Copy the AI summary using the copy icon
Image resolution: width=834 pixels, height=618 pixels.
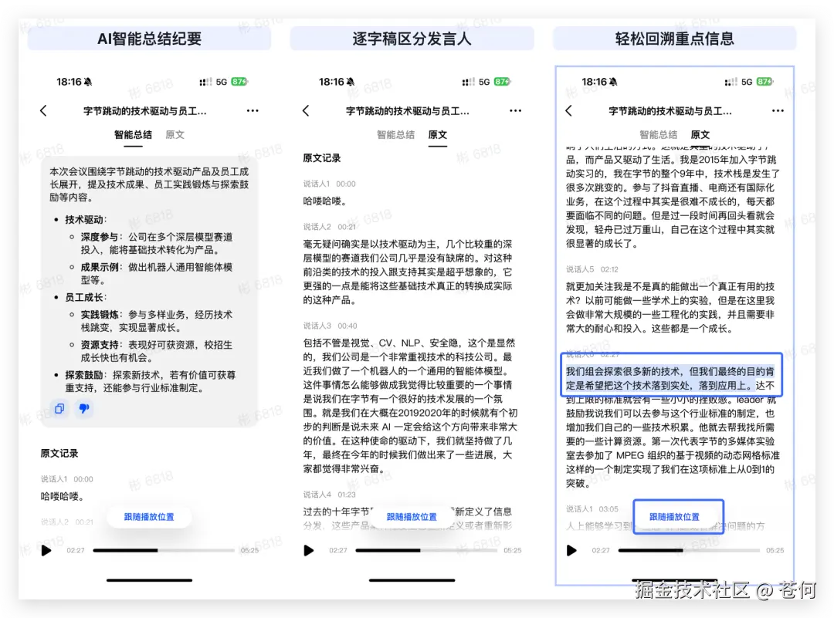pyautogui.click(x=59, y=409)
